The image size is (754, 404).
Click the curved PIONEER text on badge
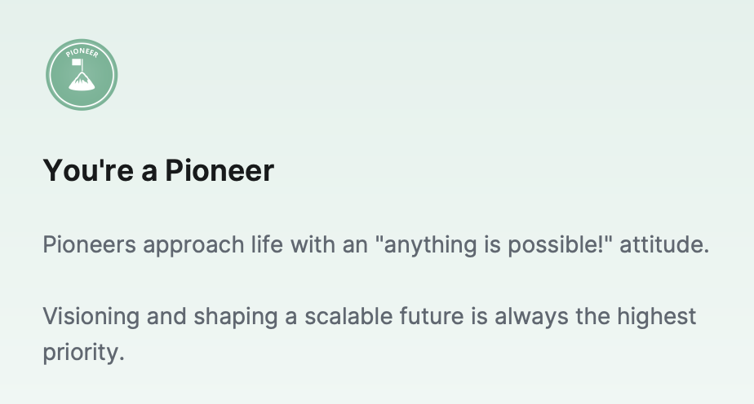click(x=82, y=52)
